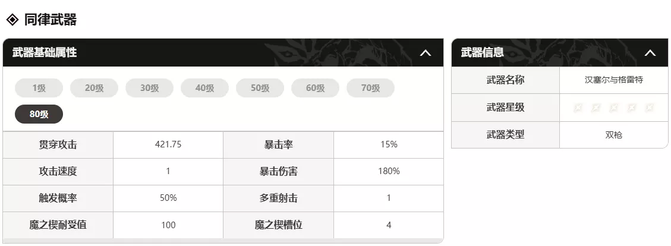
Task: Click the active 80级 level tab
Action: (39, 114)
